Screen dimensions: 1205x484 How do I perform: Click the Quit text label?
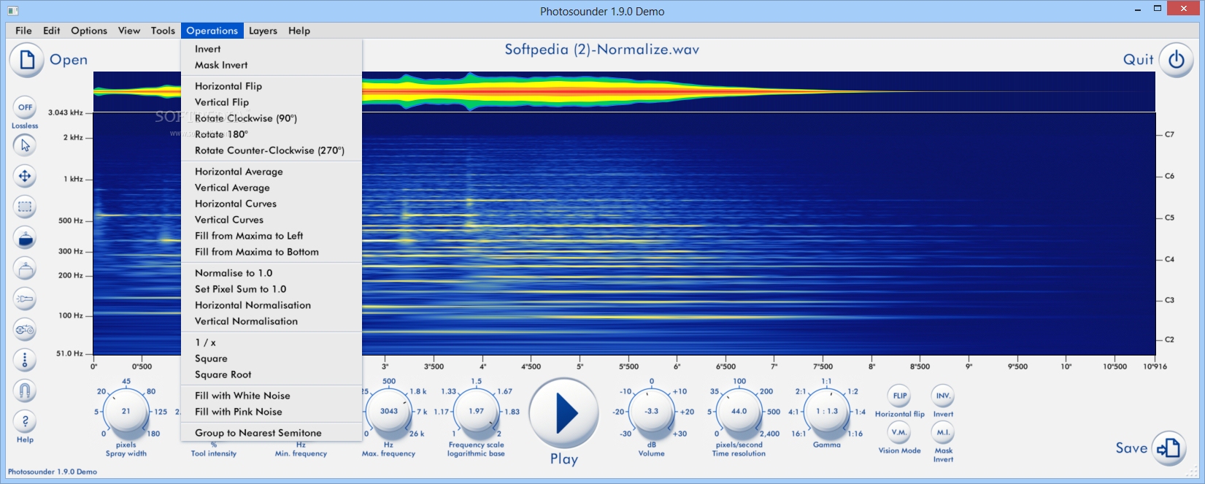pyautogui.click(x=1139, y=60)
